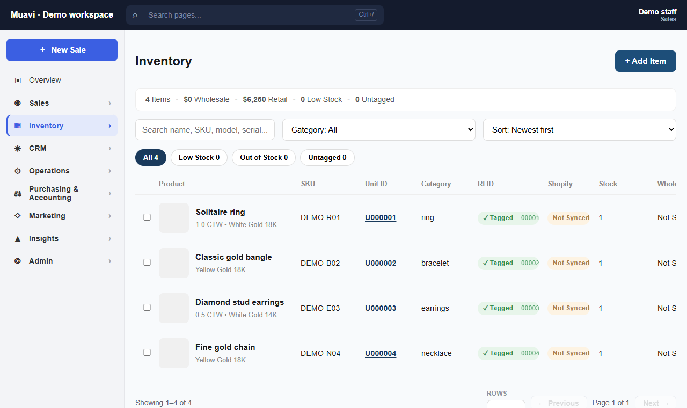Click the Operations gear icon
Image resolution: width=687 pixels, height=408 pixels.
(x=18, y=171)
